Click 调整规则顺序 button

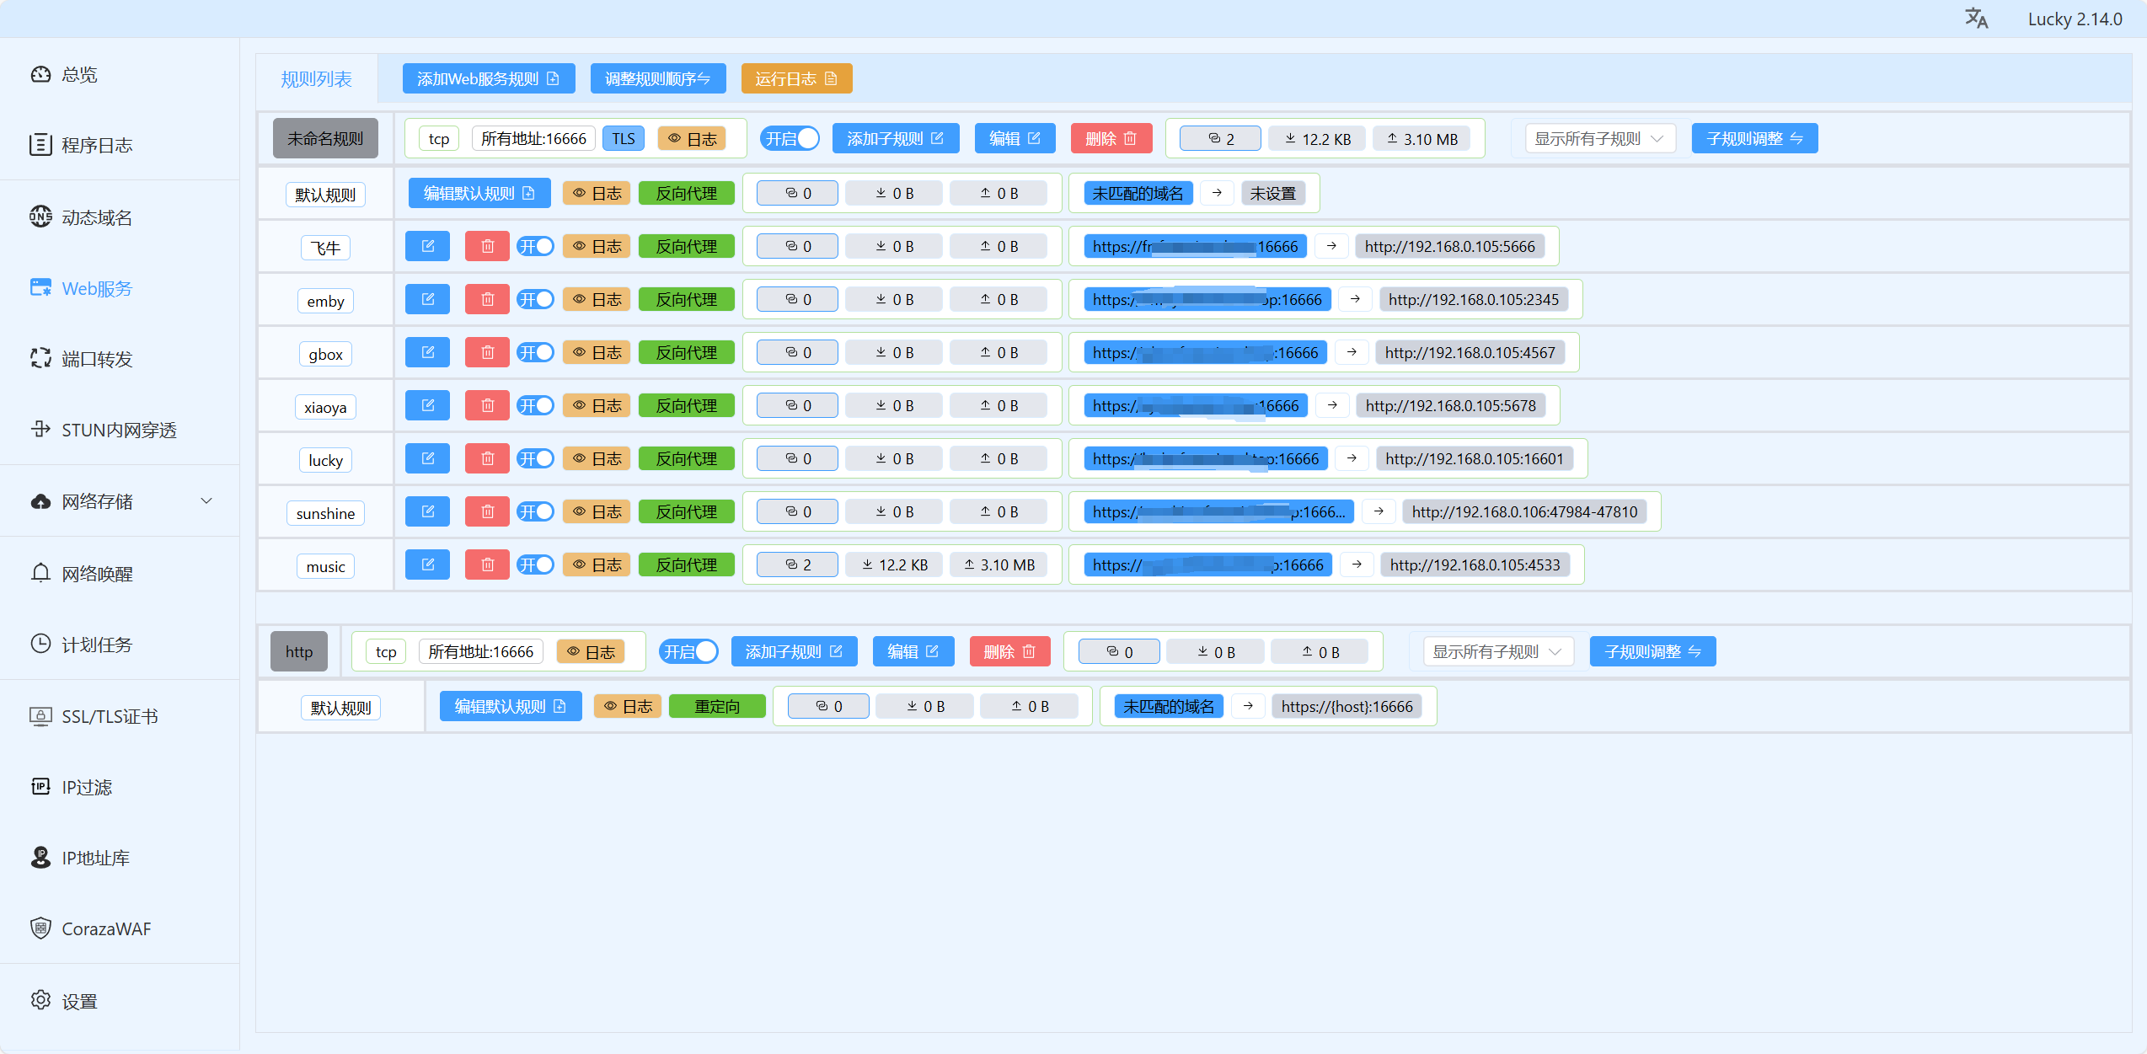[x=657, y=78]
